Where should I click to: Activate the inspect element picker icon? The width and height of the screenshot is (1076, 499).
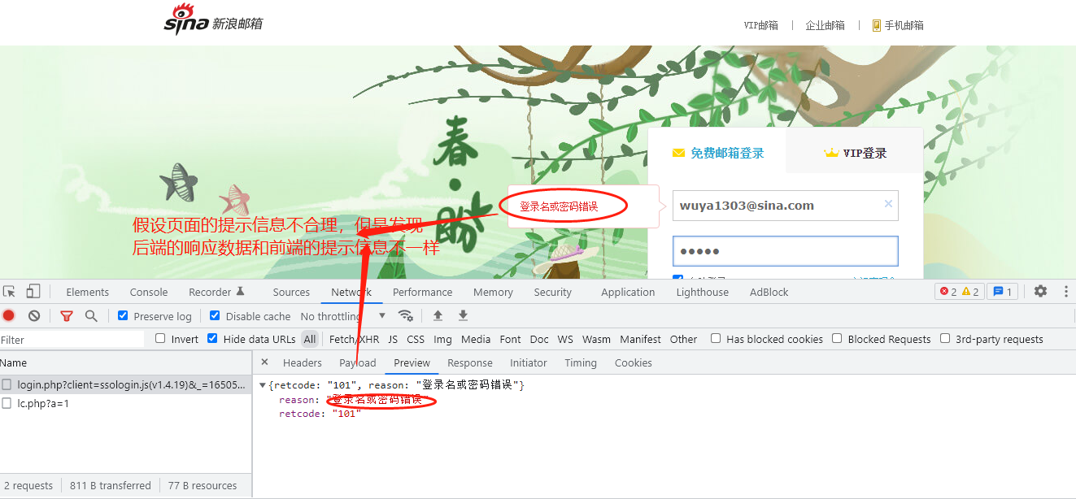(10, 292)
